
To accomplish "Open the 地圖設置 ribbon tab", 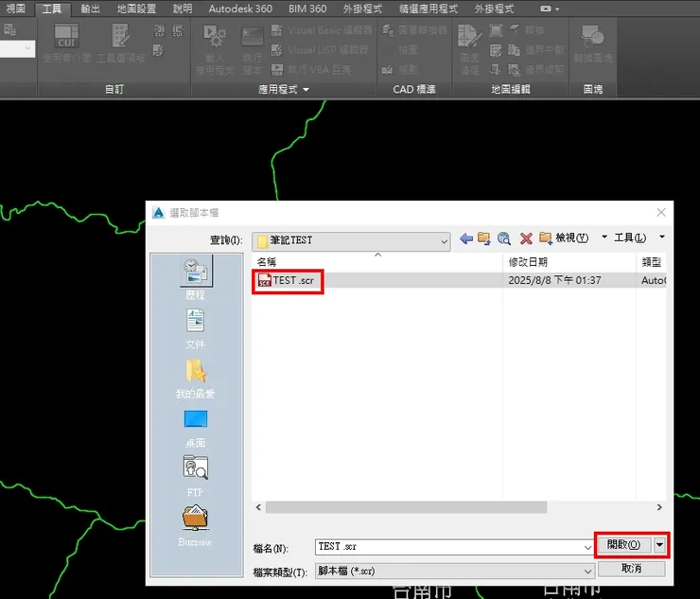I will 136,9.
